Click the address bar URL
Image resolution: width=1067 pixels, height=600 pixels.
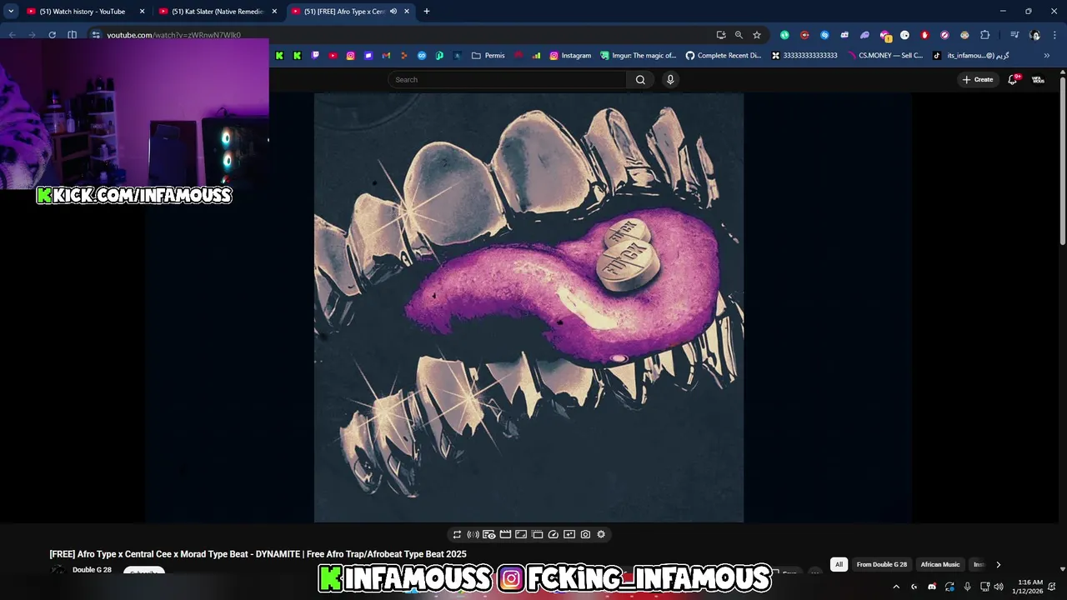pyautogui.click(x=173, y=35)
